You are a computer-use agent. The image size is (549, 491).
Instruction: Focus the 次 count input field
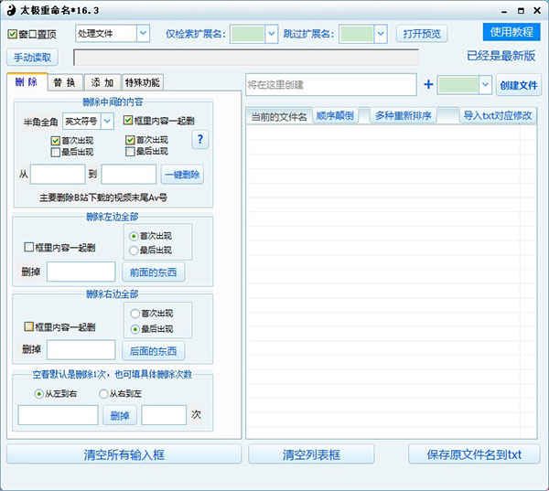point(164,415)
